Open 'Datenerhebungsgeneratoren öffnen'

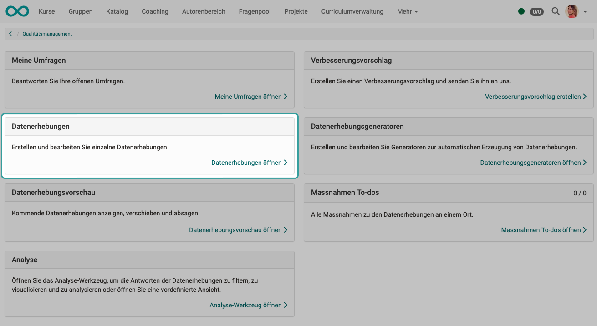click(x=531, y=163)
